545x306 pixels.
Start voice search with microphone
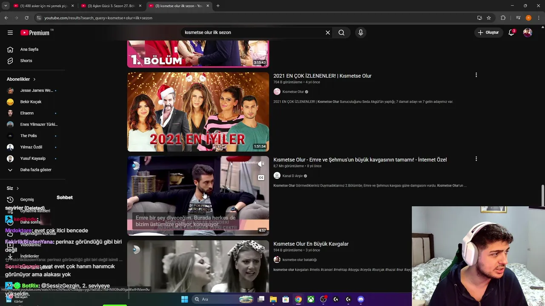[361, 32]
